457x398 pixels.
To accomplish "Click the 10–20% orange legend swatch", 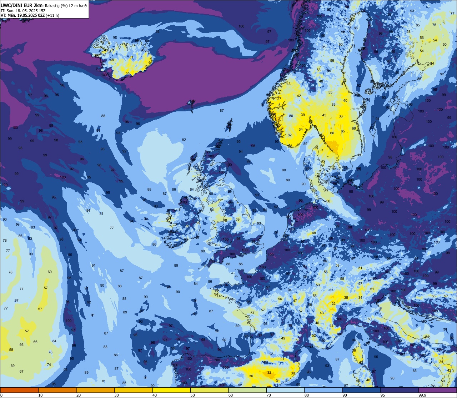I will pyautogui.click(x=57, y=390).
